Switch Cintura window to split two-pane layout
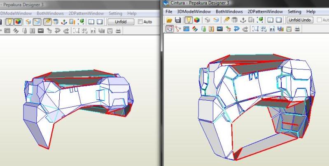Viewport: 329px width, 166px height. (270, 20)
